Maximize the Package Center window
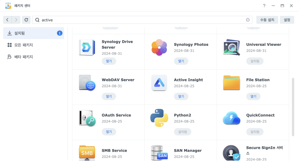The width and height of the screenshot is (299, 164). coord(282,6)
